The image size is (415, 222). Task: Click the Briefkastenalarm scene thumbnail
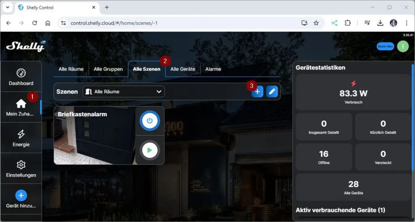94,140
